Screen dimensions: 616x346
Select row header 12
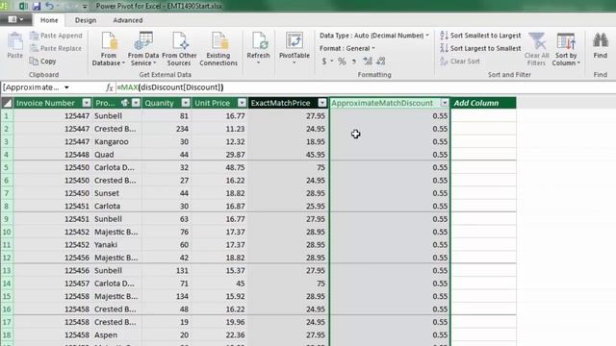point(7,258)
